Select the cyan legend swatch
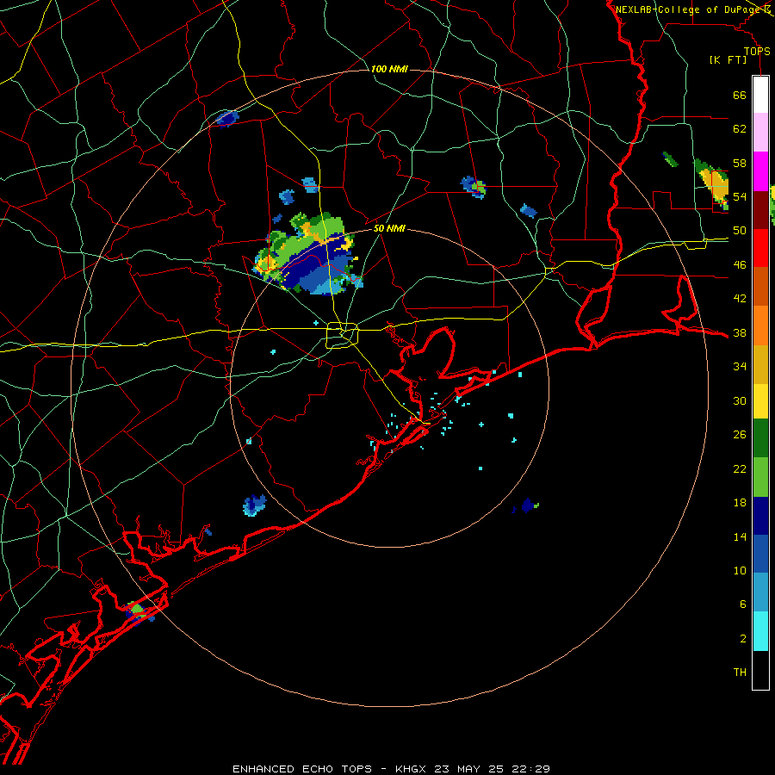This screenshot has width=775, height=775. [x=760, y=631]
